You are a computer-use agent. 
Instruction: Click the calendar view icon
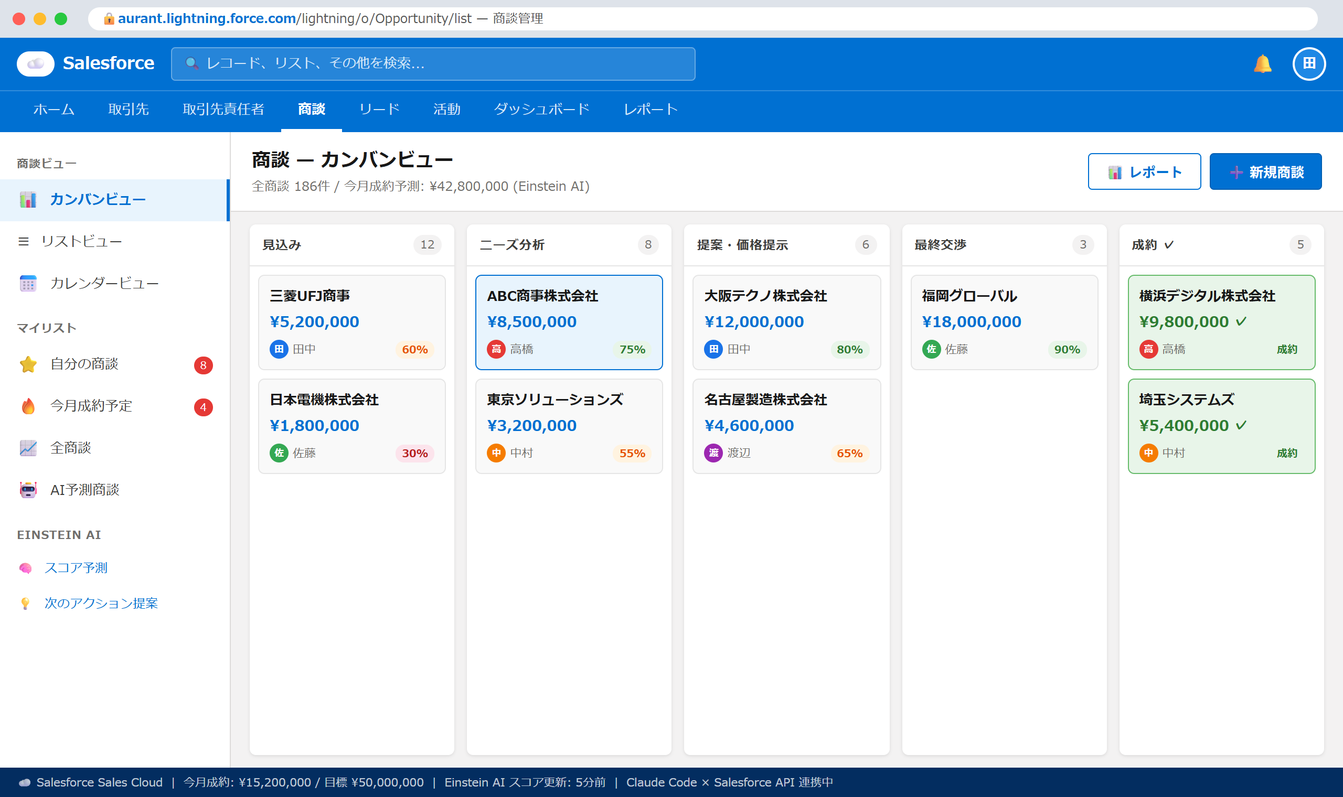coord(28,283)
